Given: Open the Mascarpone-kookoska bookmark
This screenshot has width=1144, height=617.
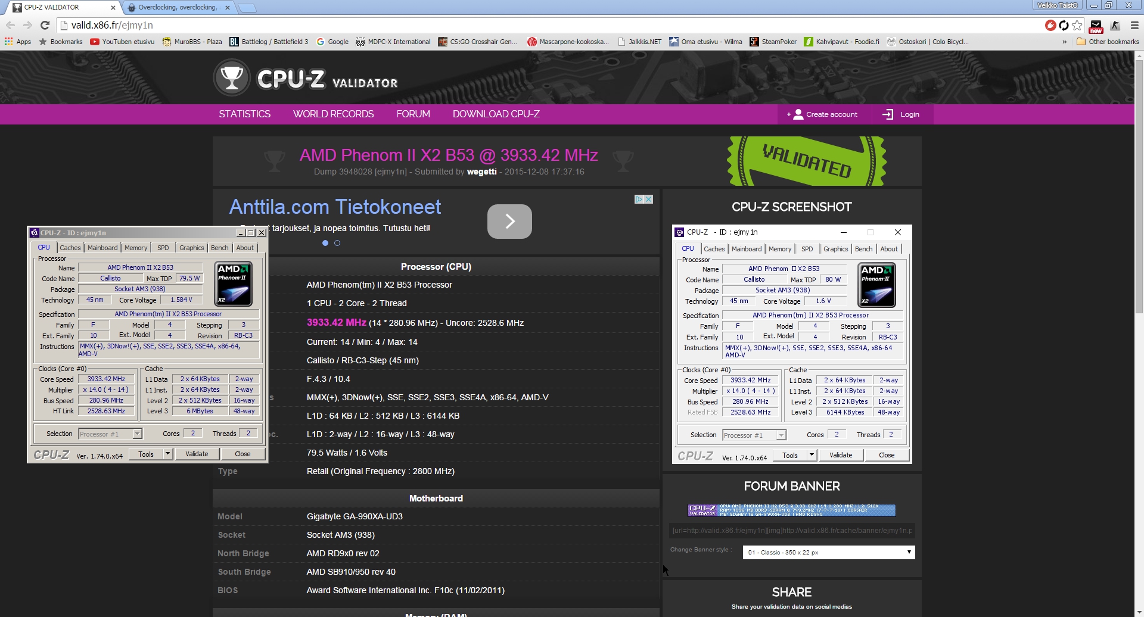Looking at the screenshot, I should point(568,42).
